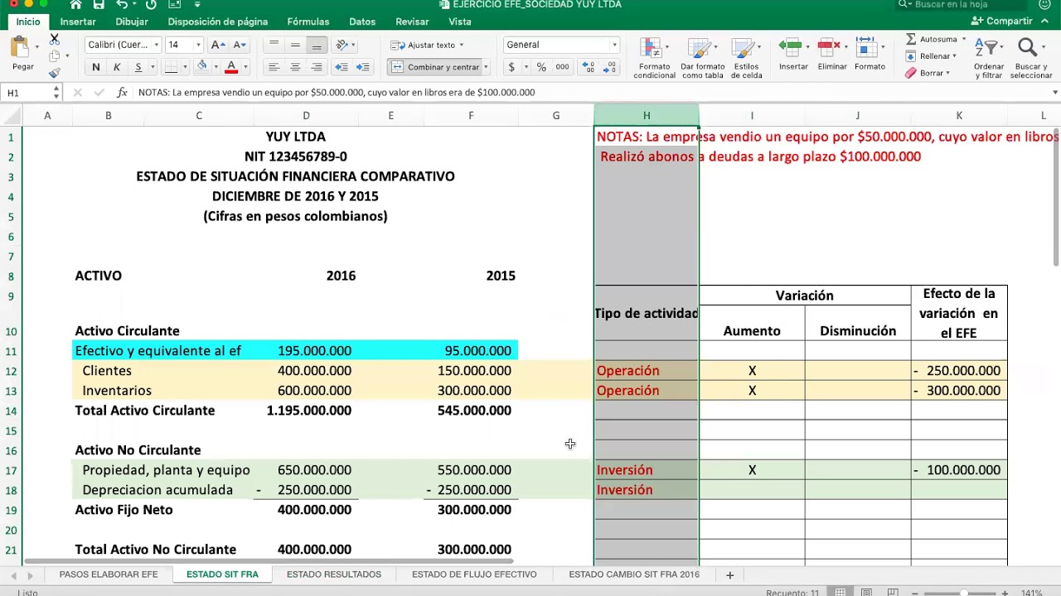1061x596 pixels.
Task: Click the Increase indent icon
Action: [362, 67]
